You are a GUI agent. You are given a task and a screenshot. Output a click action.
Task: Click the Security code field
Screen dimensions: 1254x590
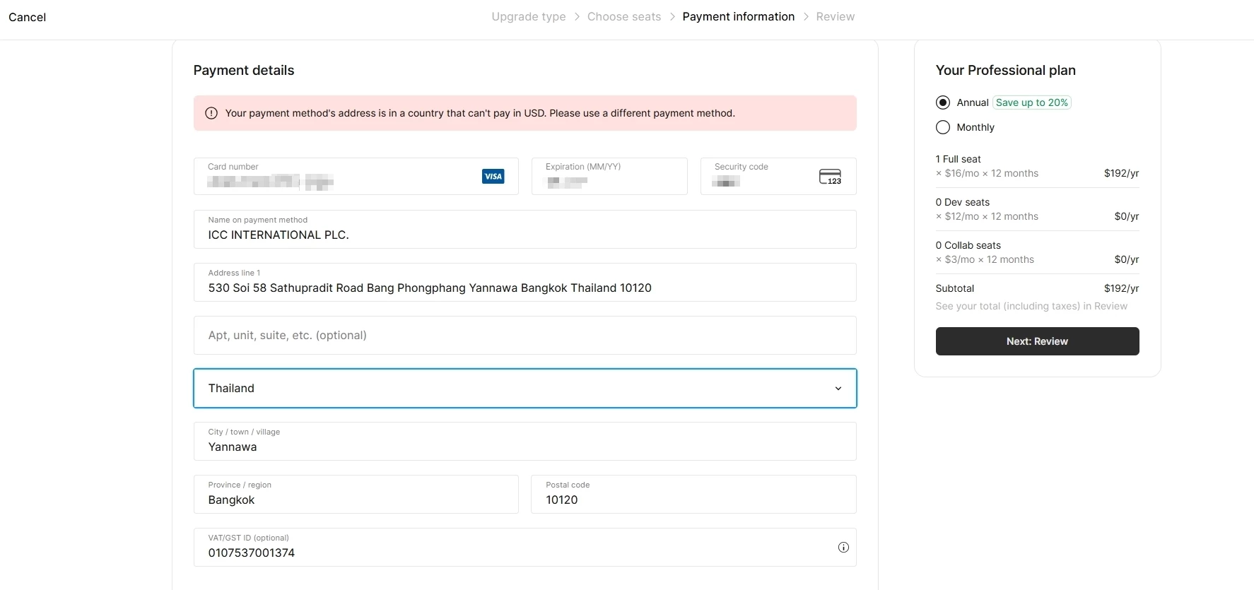(x=778, y=176)
